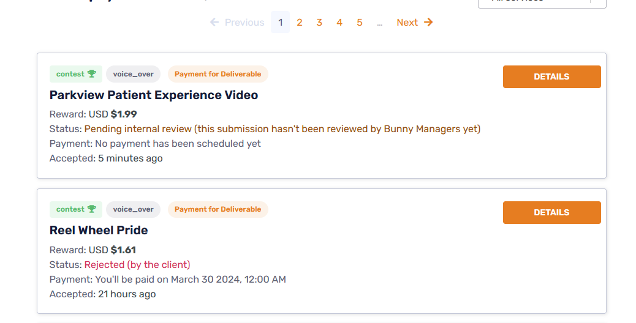Jump to page 3 in the pagination
The image size is (636, 323).
319,23
